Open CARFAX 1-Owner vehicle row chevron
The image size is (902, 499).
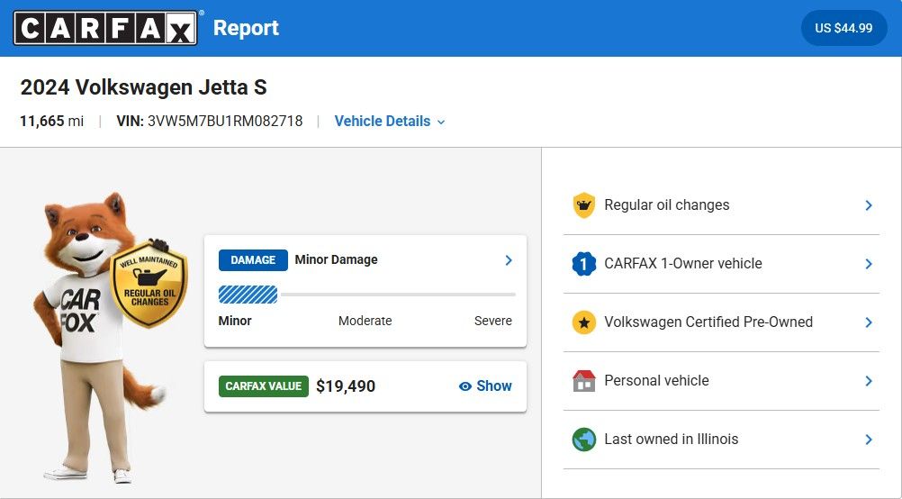click(869, 264)
